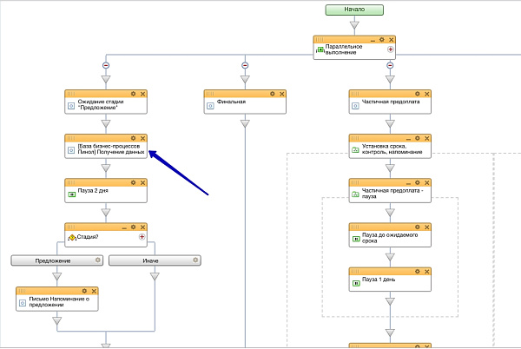Delete the Частичная предоплата block
The width and height of the screenshot is (521, 349).
(427, 94)
